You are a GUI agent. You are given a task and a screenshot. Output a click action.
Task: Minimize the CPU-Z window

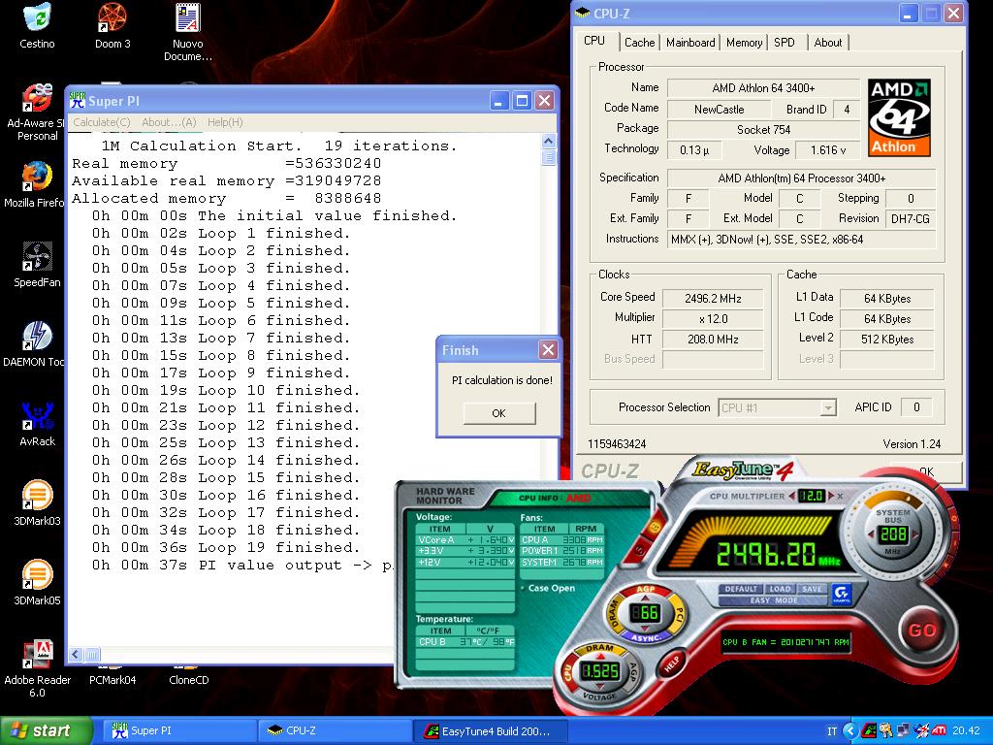908,14
